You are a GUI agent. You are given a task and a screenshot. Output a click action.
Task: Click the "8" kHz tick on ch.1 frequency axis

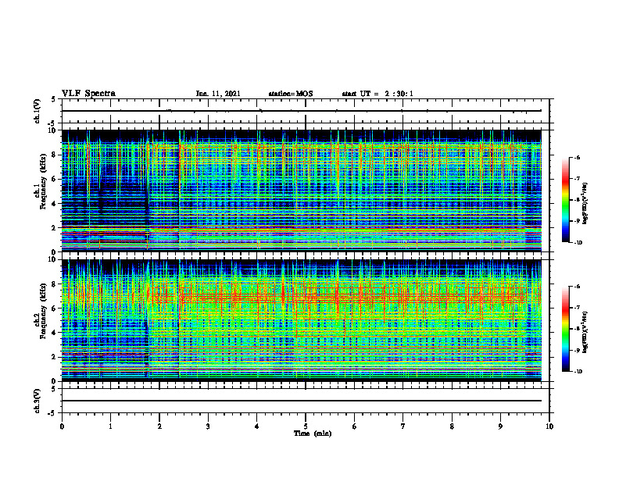[x=54, y=155]
